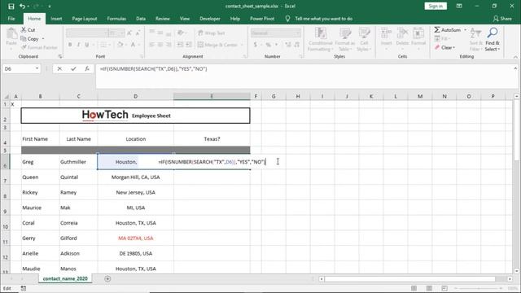Select the contact_name_2020 sheet tab

[x=65, y=278]
